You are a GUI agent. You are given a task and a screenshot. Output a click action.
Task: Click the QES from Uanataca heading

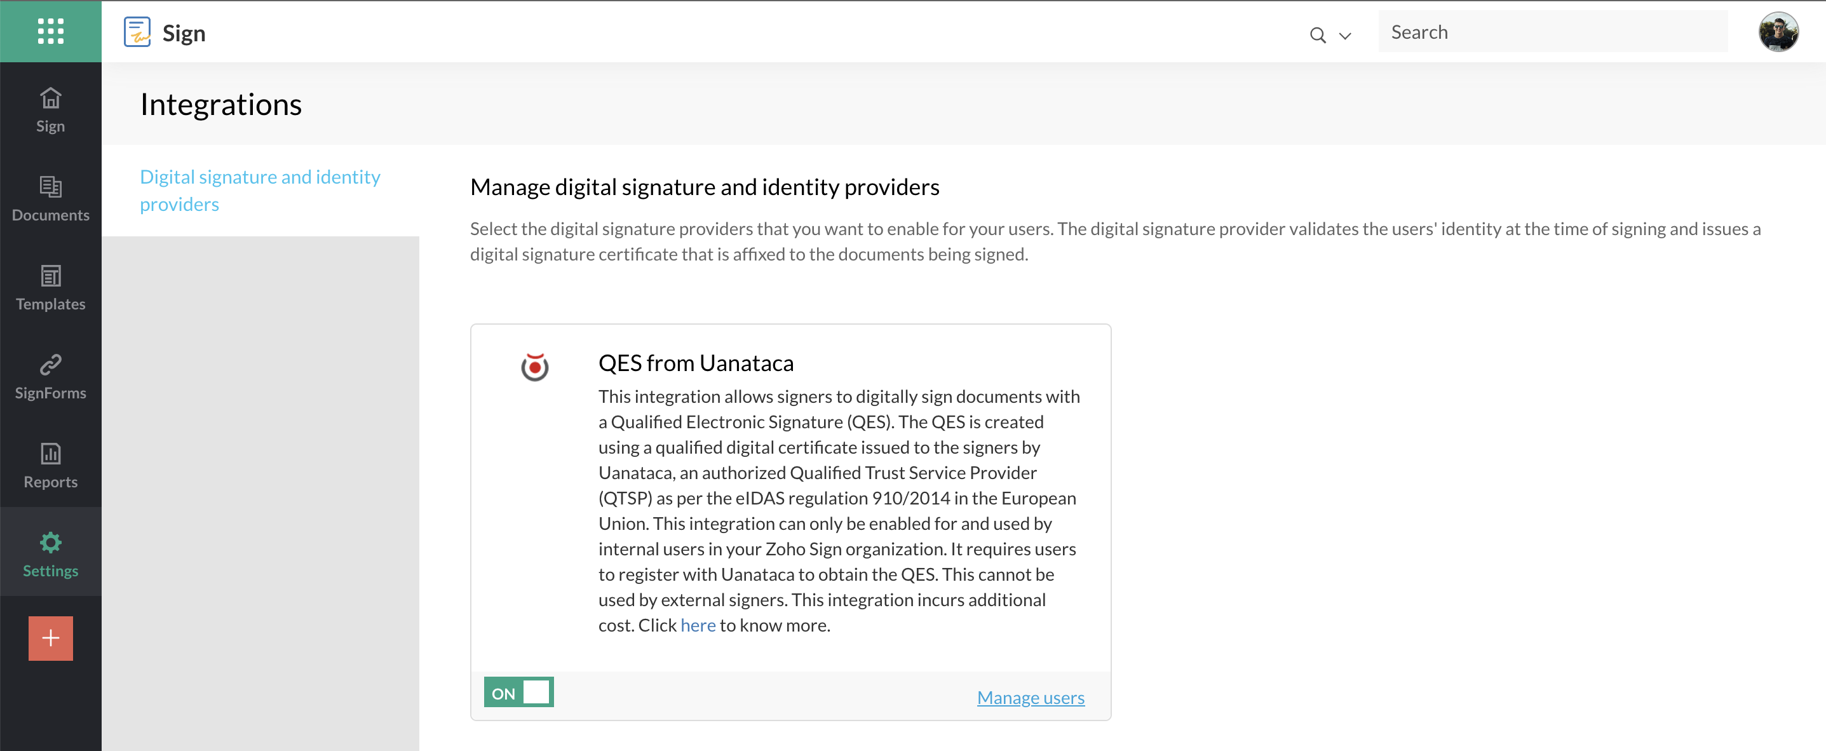[x=695, y=362]
